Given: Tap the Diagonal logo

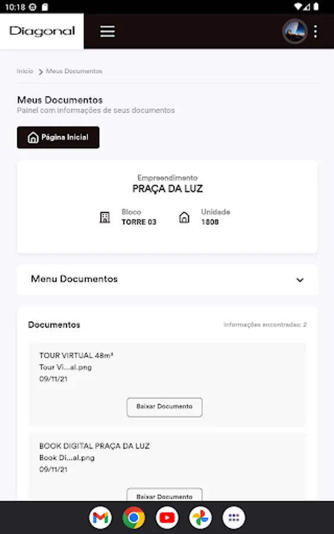Looking at the screenshot, I should tap(42, 31).
